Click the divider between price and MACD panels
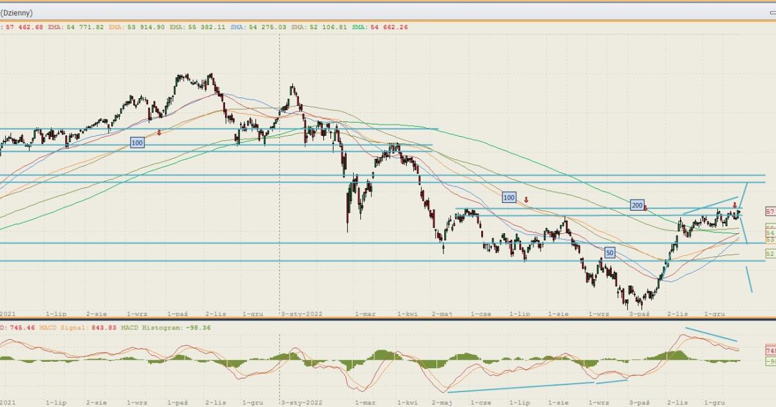The image size is (776, 407). [x=388, y=319]
